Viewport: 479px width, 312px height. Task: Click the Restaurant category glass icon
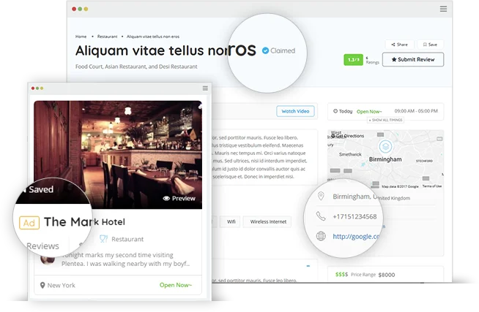pyautogui.click(x=103, y=239)
